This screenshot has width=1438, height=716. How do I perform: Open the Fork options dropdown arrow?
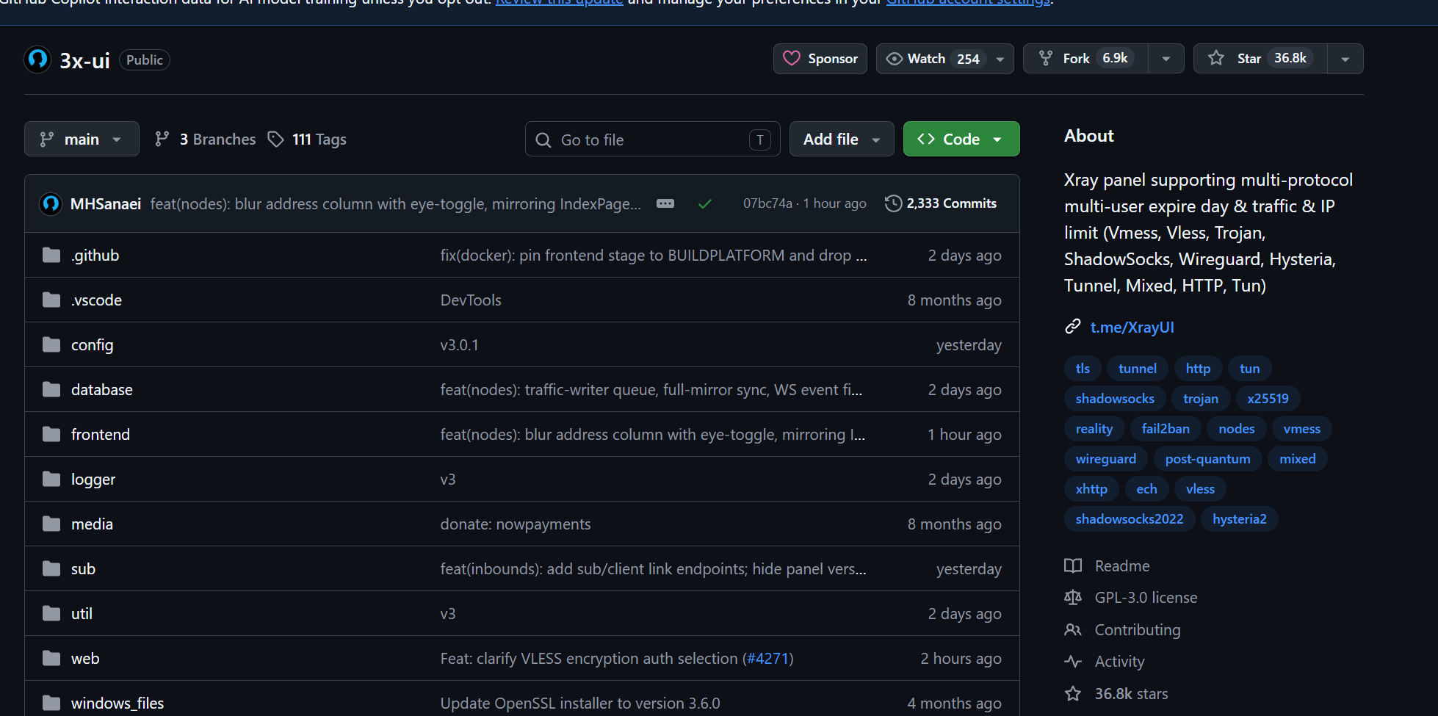[x=1166, y=59]
